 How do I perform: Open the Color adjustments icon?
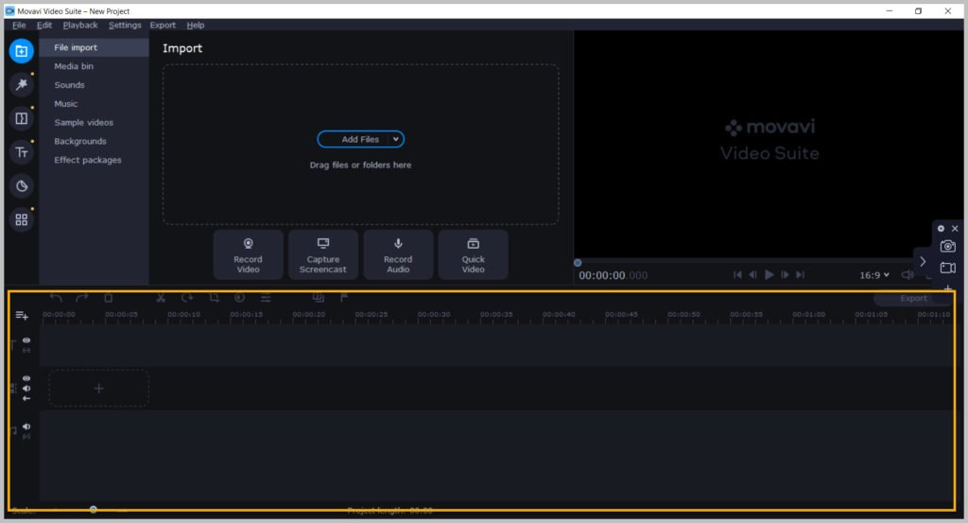(x=239, y=298)
